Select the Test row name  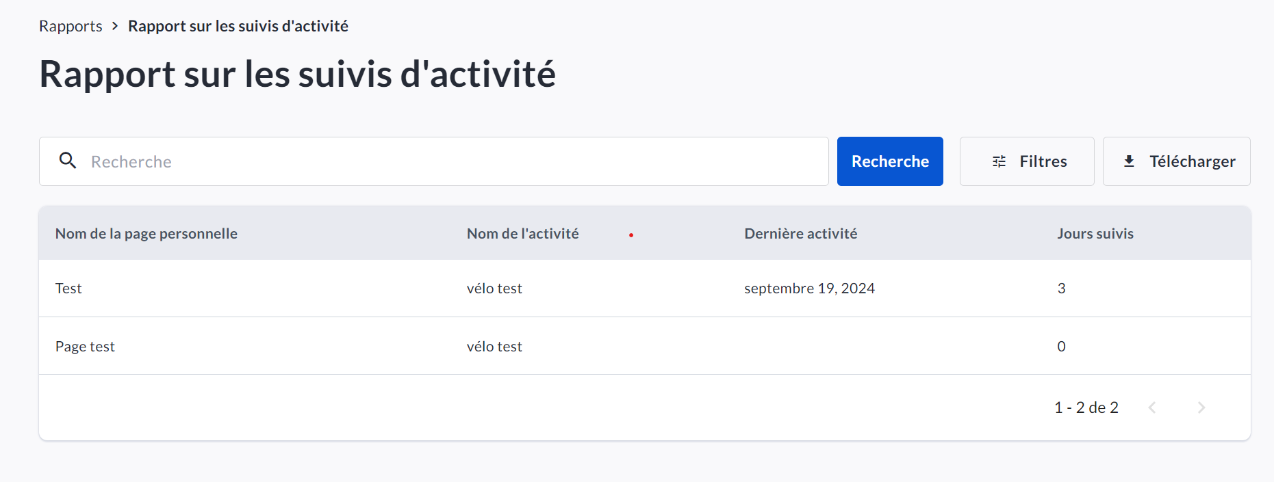[68, 289]
